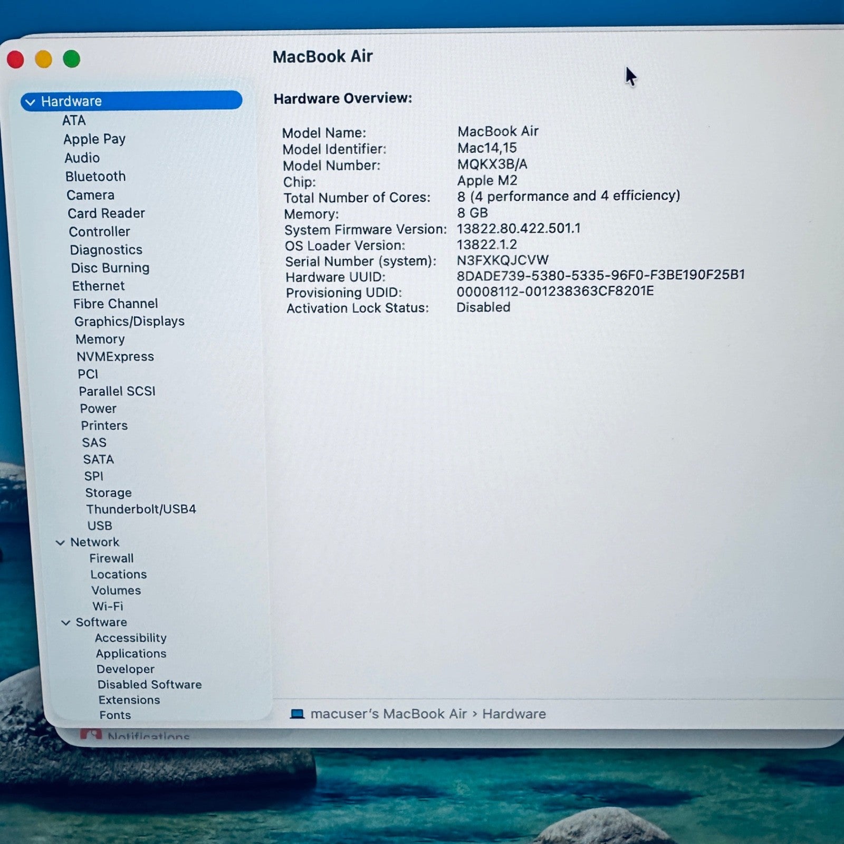The image size is (844, 844).
Task: Select PCI in the sidebar
Action: pos(88,374)
